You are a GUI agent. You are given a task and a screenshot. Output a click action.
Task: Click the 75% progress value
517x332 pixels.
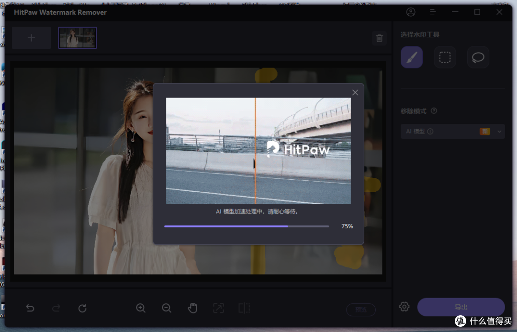pyautogui.click(x=347, y=226)
